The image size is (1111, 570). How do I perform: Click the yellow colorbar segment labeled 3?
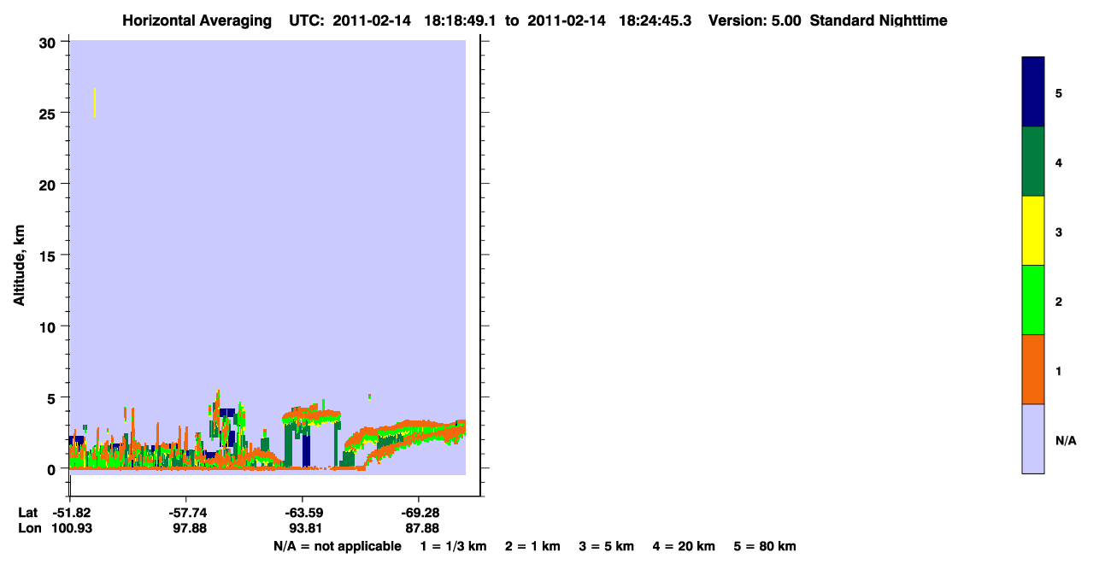pos(1033,231)
